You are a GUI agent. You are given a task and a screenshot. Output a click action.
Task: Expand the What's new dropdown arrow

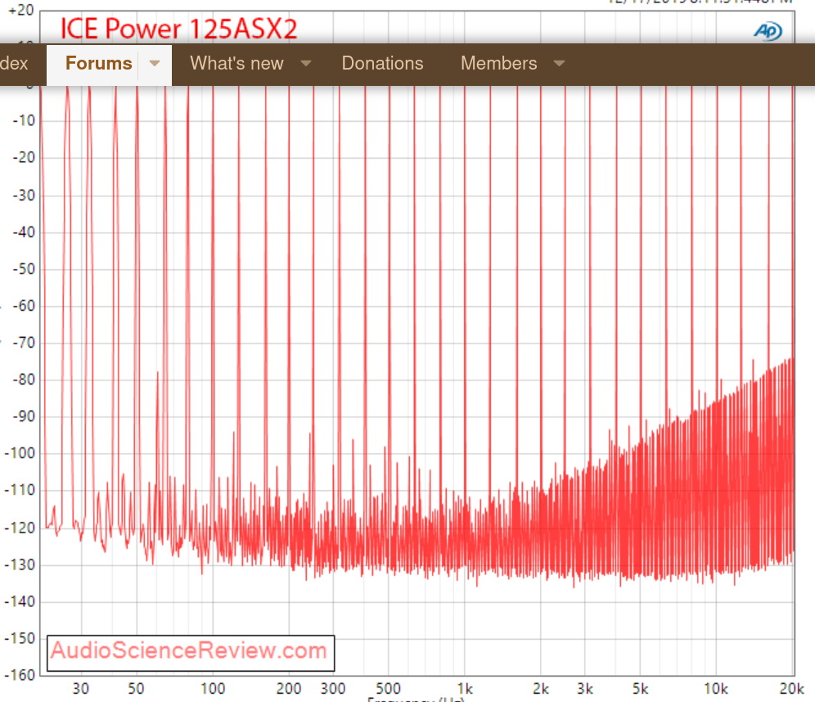[306, 63]
